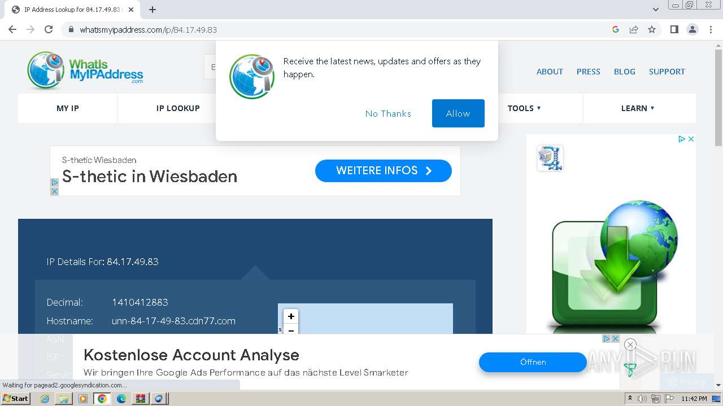Screen dimensions: 723x406
Task: Open the SUPPORT link
Action: click(x=667, y=72)
